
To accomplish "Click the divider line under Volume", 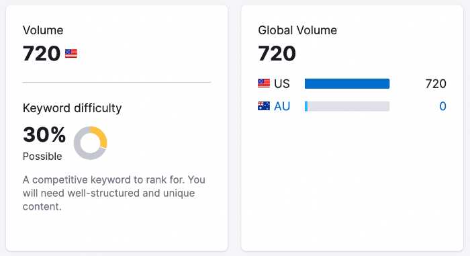I will tap(117, 82).
